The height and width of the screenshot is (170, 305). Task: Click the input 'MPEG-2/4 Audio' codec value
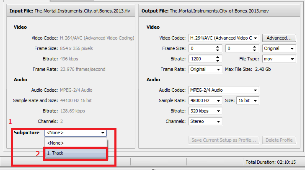[76, 90]
